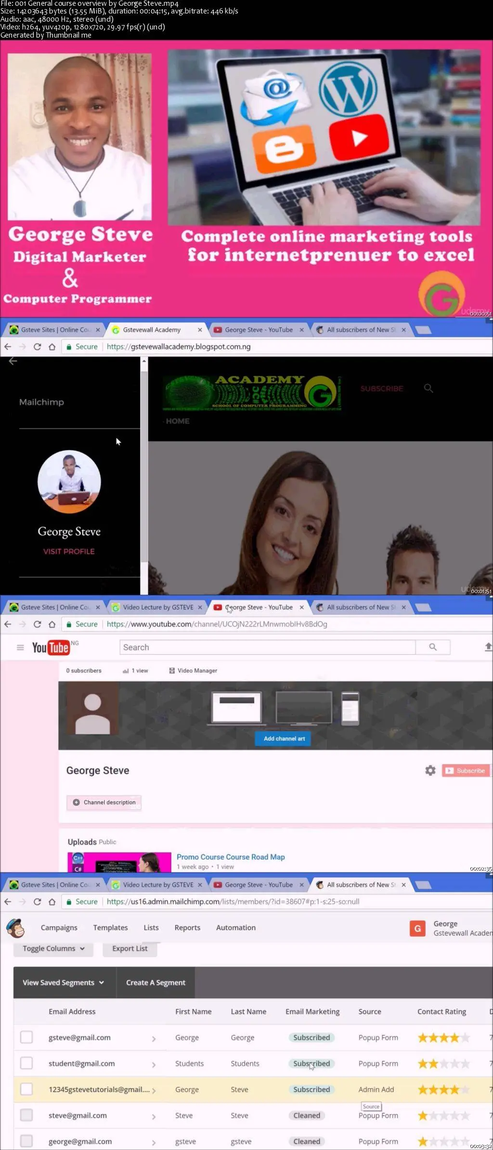Click reload icon in Mailchimp browser toolbar

[x=37, y=901]
